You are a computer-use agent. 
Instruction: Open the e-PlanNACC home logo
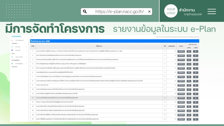pyautogui.click(x=18, y=36)
